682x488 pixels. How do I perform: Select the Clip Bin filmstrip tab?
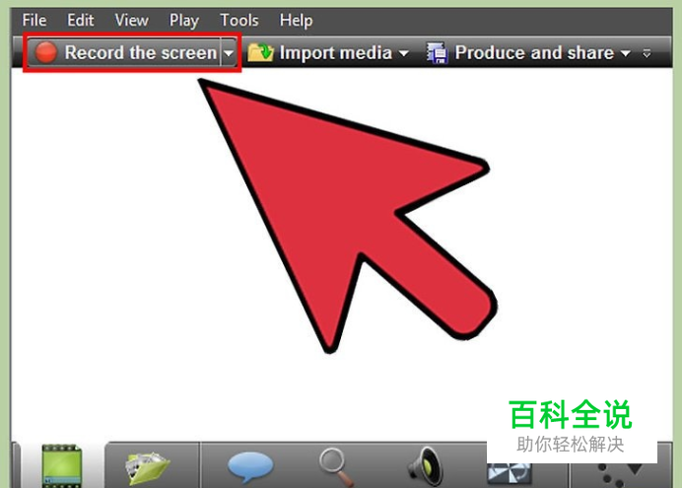61,465
